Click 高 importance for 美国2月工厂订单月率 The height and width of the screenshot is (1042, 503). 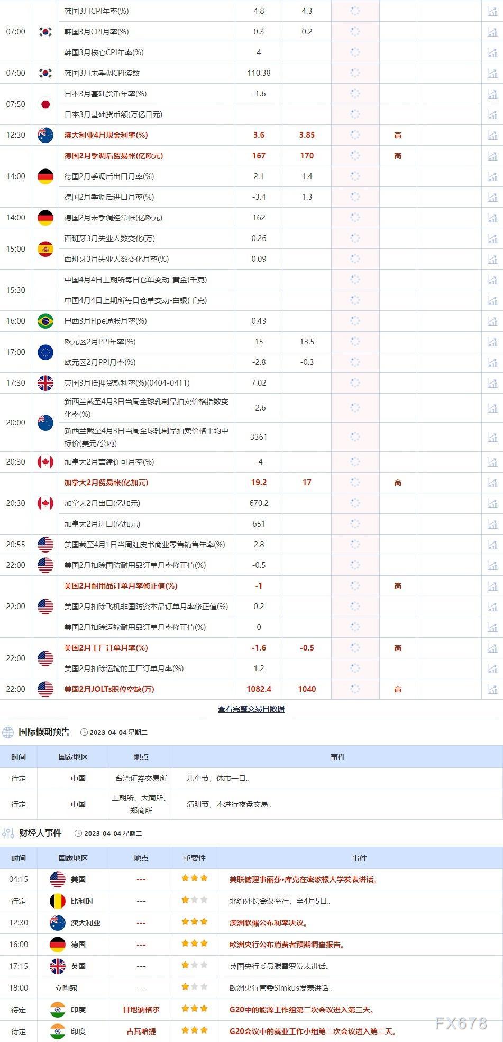click(x=398, y=648)
